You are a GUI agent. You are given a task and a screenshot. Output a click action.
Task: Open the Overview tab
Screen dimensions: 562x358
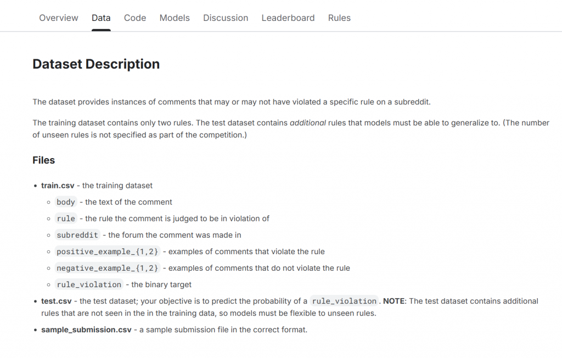[58, 18]
